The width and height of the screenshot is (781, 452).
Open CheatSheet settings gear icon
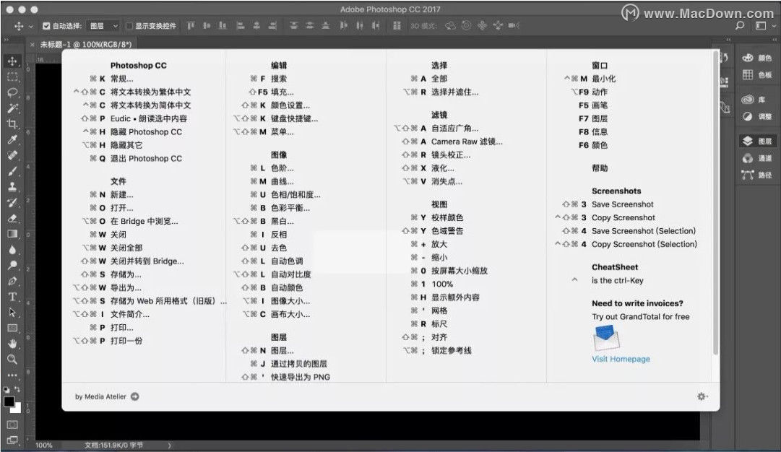pos(702,396)
